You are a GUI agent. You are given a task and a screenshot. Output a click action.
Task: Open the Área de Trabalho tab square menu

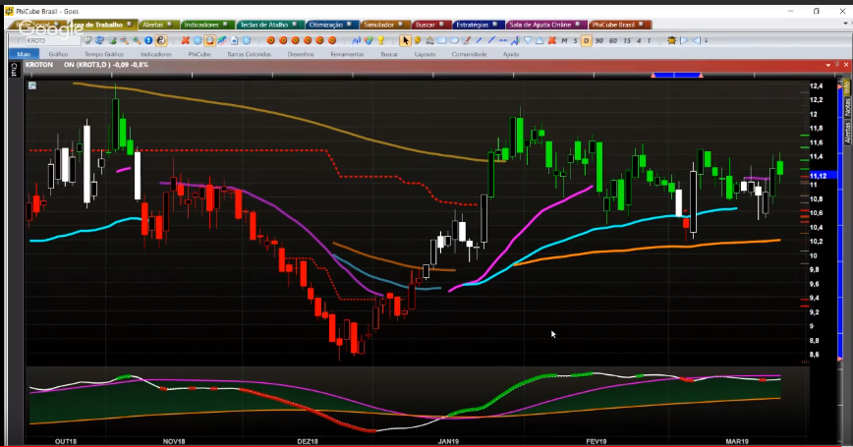click(x=129, y=24)
